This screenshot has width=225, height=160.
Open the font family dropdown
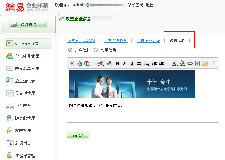[101, 63]
